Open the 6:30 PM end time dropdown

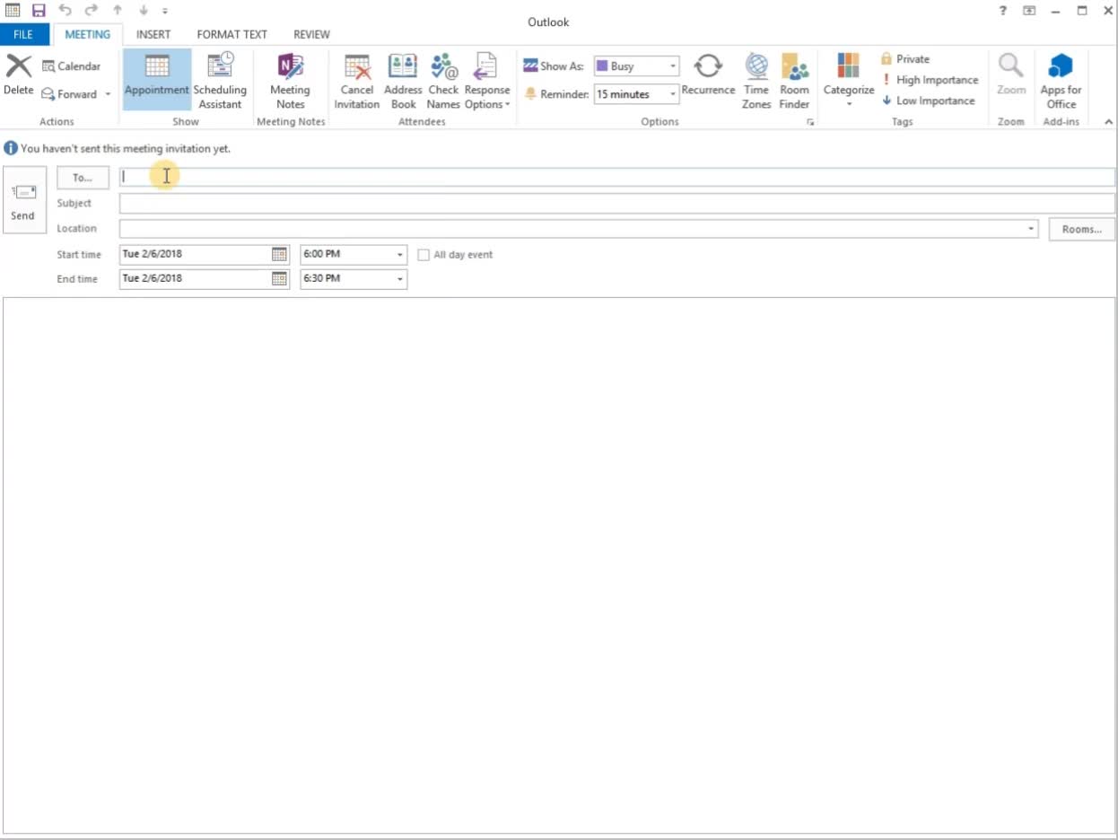[400, 279]
